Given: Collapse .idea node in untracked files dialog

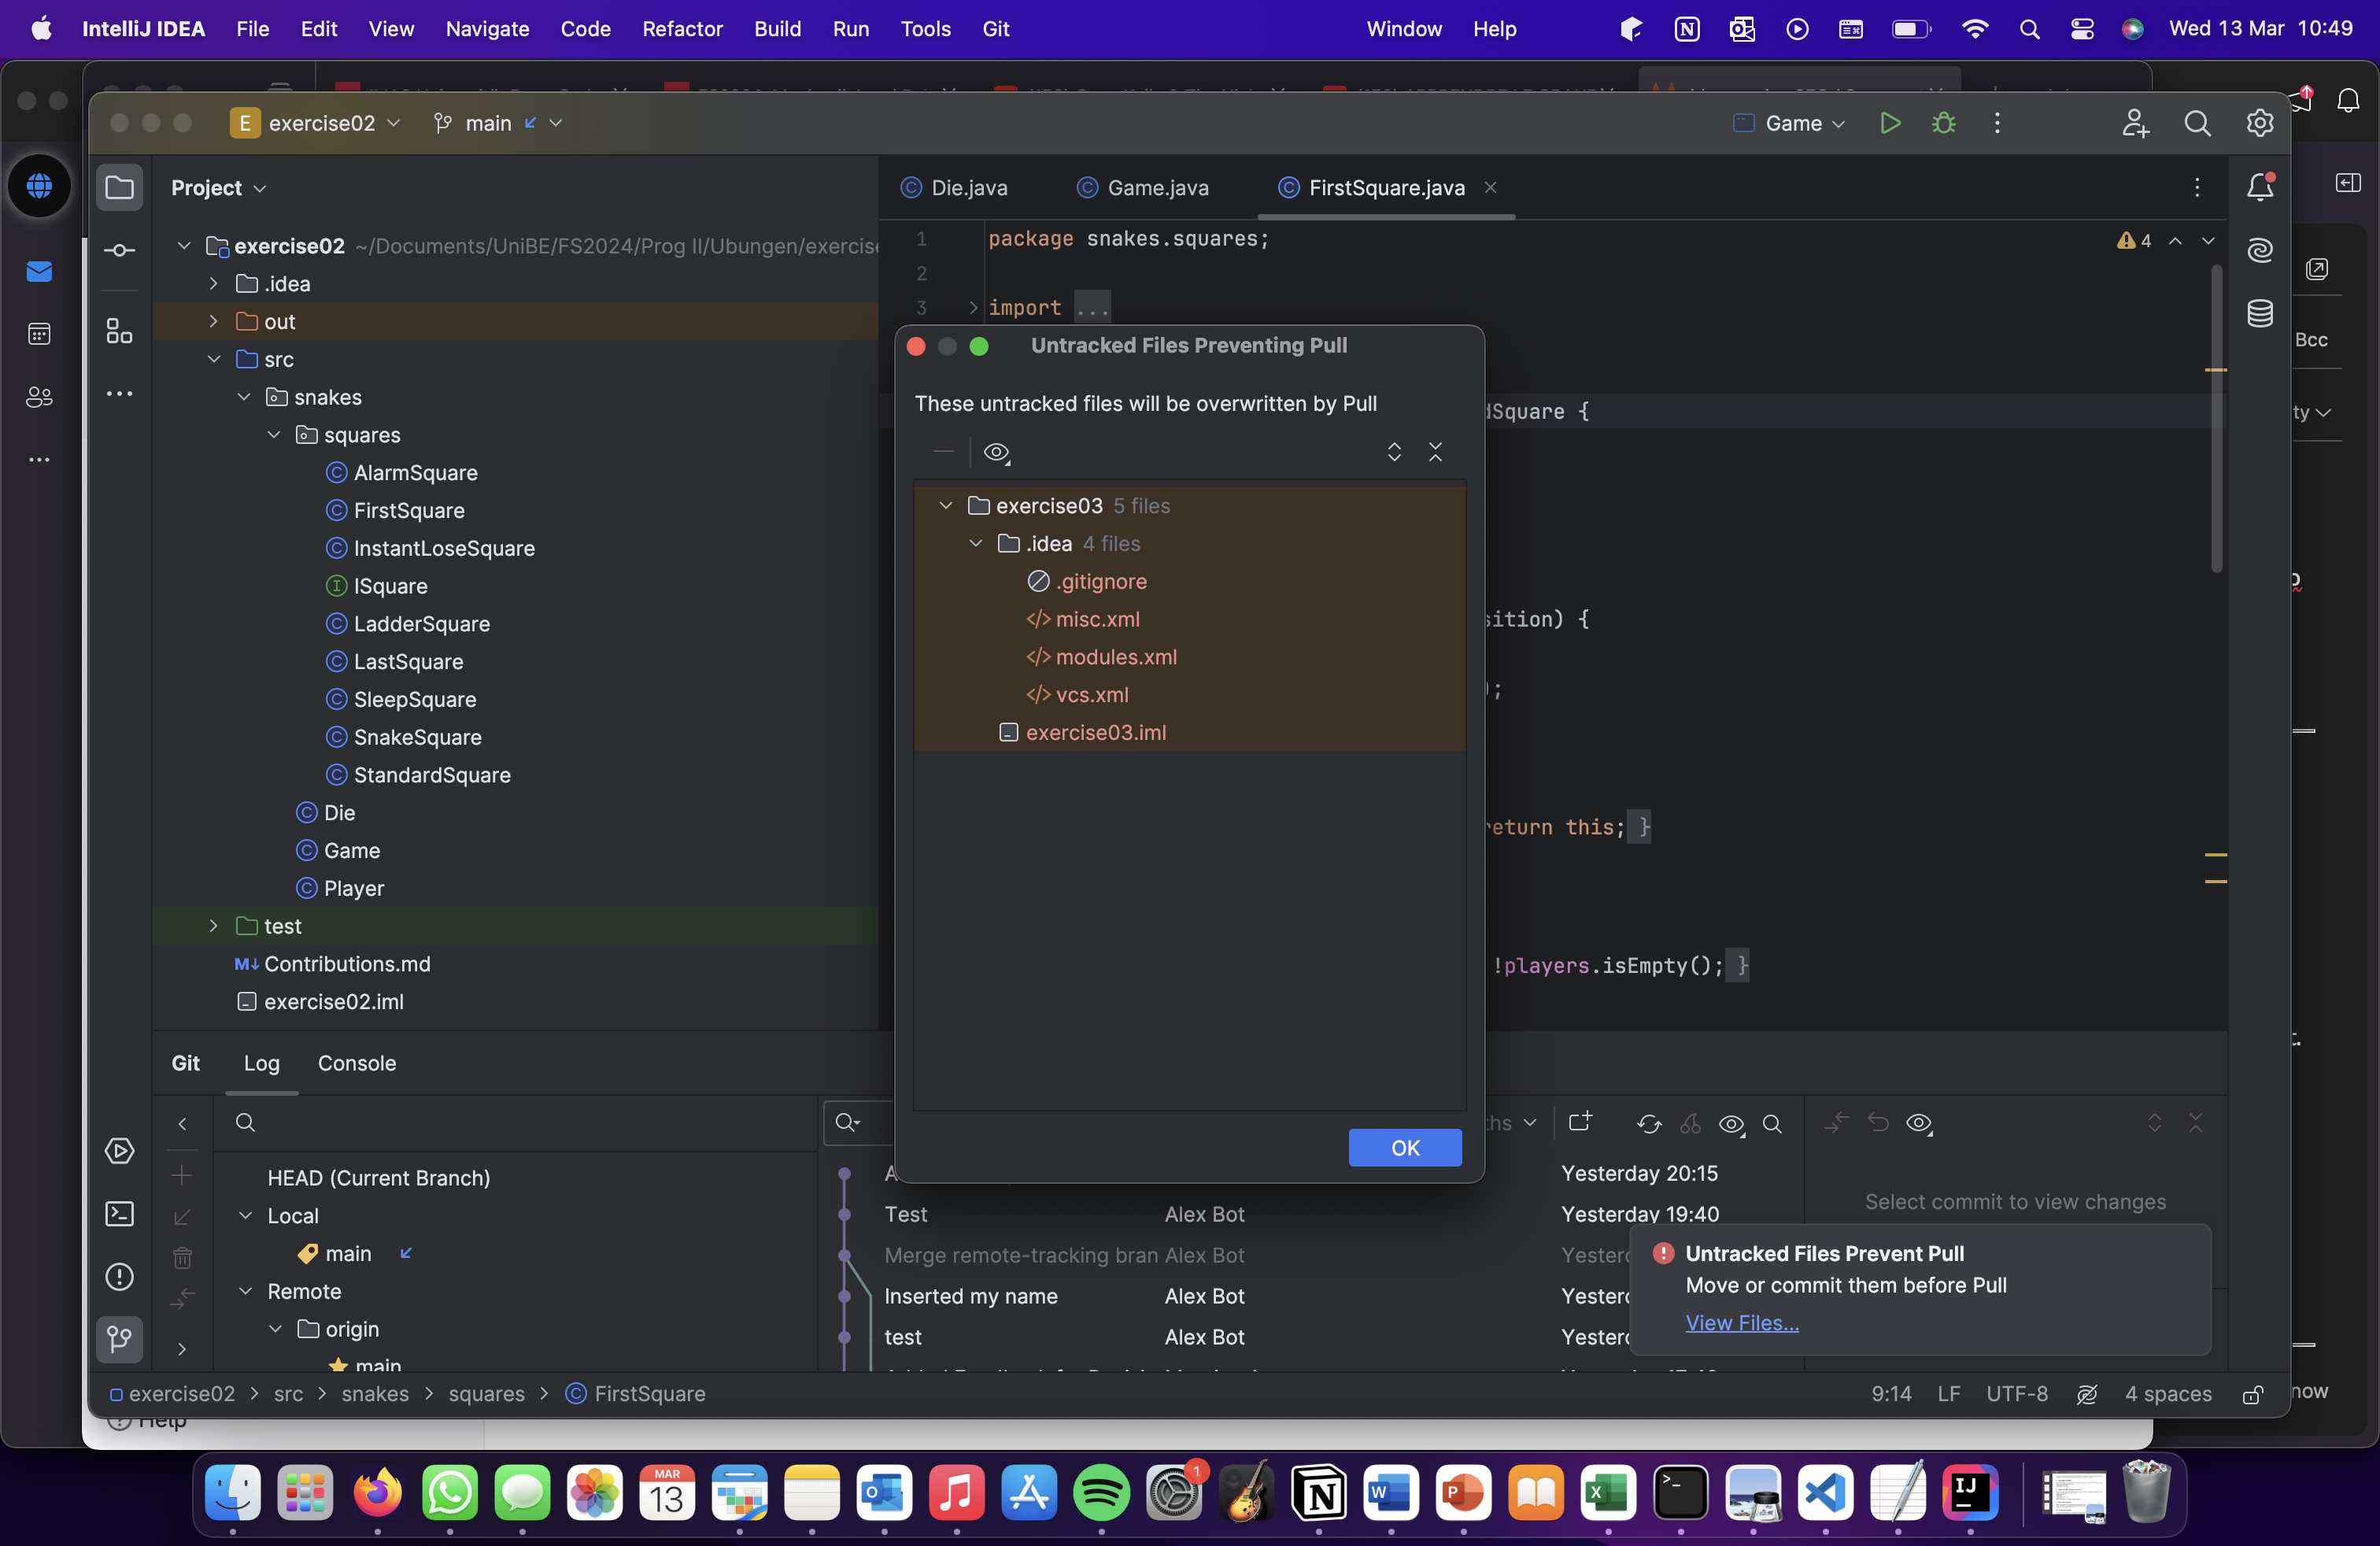Looking at the screenshot, I should tap(975, 544).
